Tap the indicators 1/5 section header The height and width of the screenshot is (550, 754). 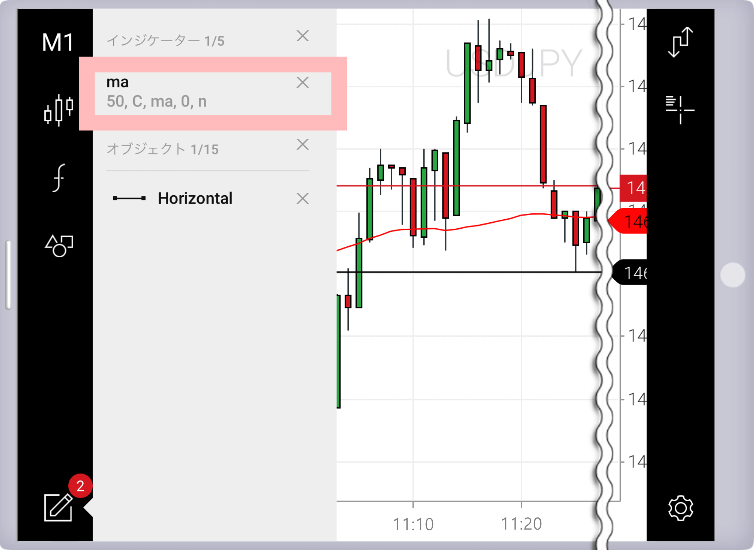pos(165,40)
